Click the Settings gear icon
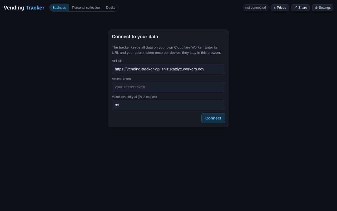This screenshot has width=337, height=211. (x=316, y=8)
